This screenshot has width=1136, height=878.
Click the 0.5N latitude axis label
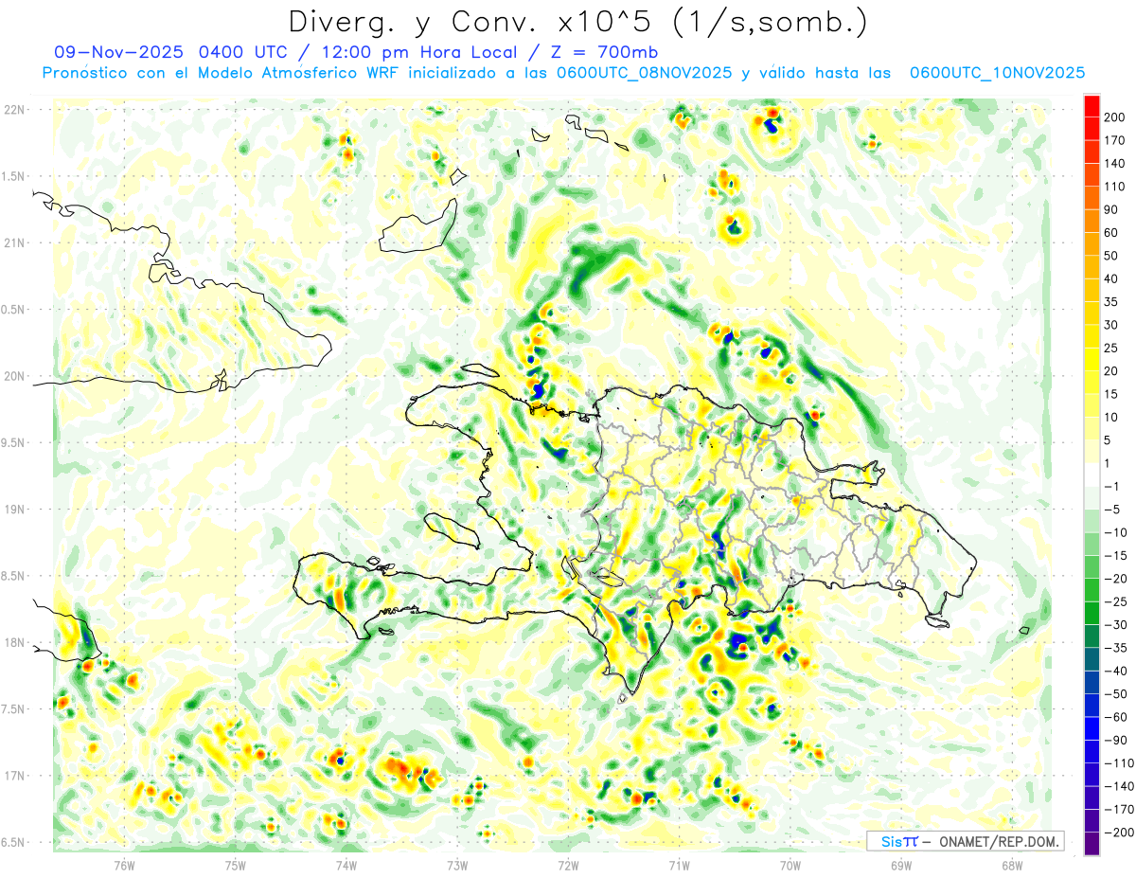pos(13,310)
